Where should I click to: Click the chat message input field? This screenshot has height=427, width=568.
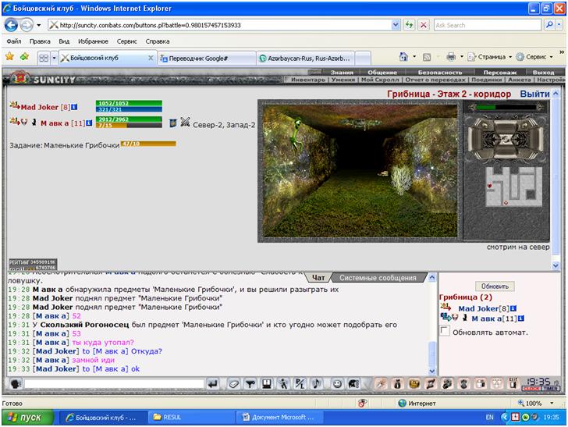pyautogui.click(x=115, y=383)
